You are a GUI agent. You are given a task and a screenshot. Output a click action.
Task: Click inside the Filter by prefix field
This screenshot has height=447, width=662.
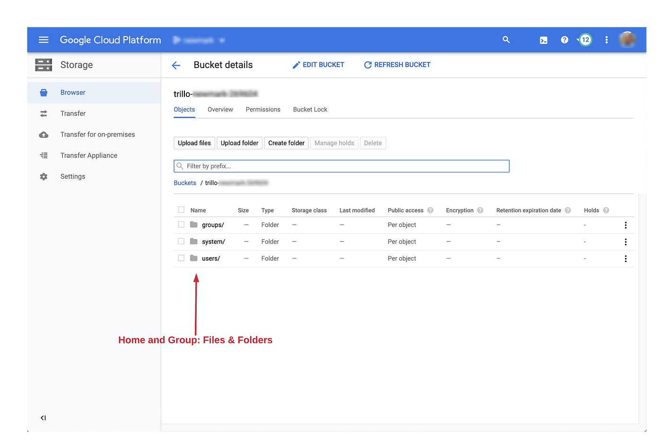341,166
